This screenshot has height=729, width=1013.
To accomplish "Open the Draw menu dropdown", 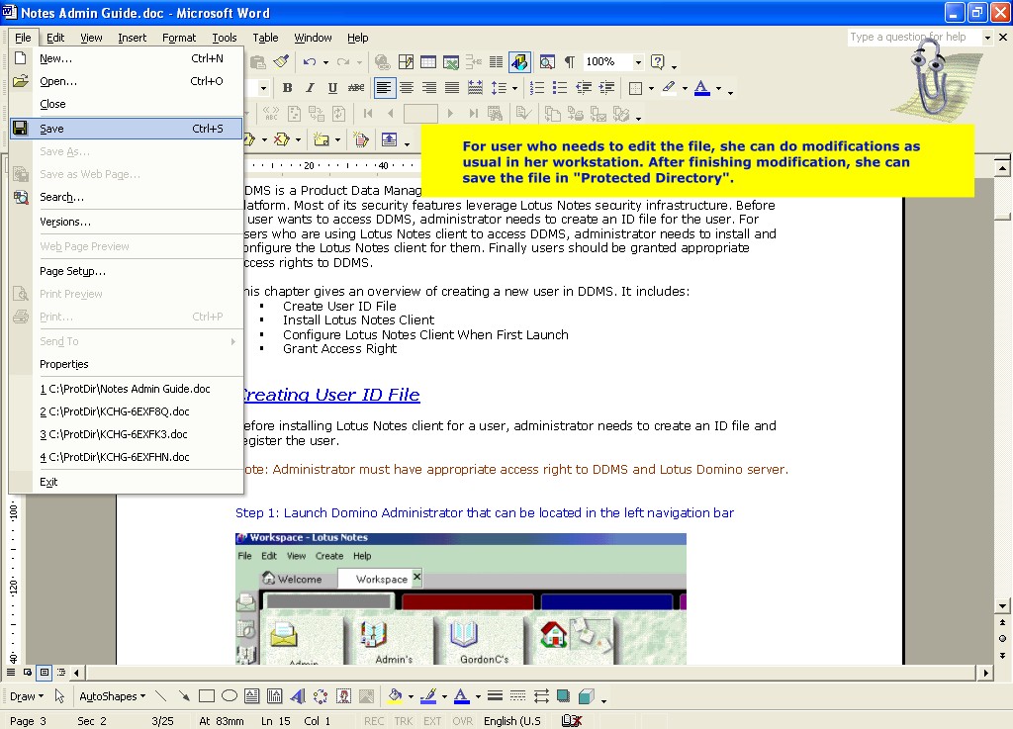I will coord(26,696).
